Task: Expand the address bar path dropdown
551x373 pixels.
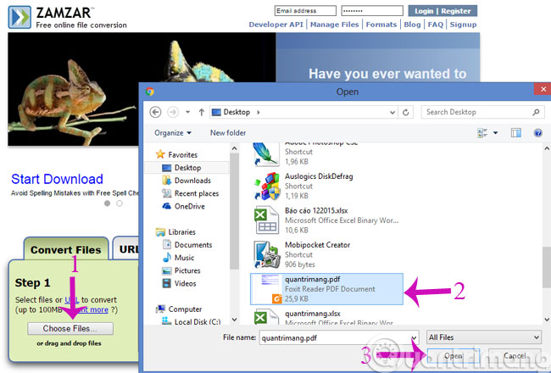Action: [x=392, y=113]
